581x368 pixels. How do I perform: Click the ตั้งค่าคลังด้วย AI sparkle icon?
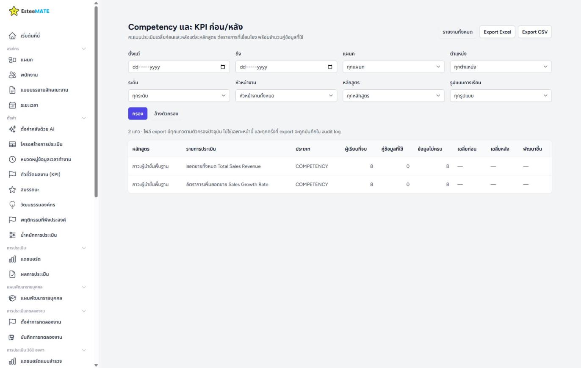point(12,129)
